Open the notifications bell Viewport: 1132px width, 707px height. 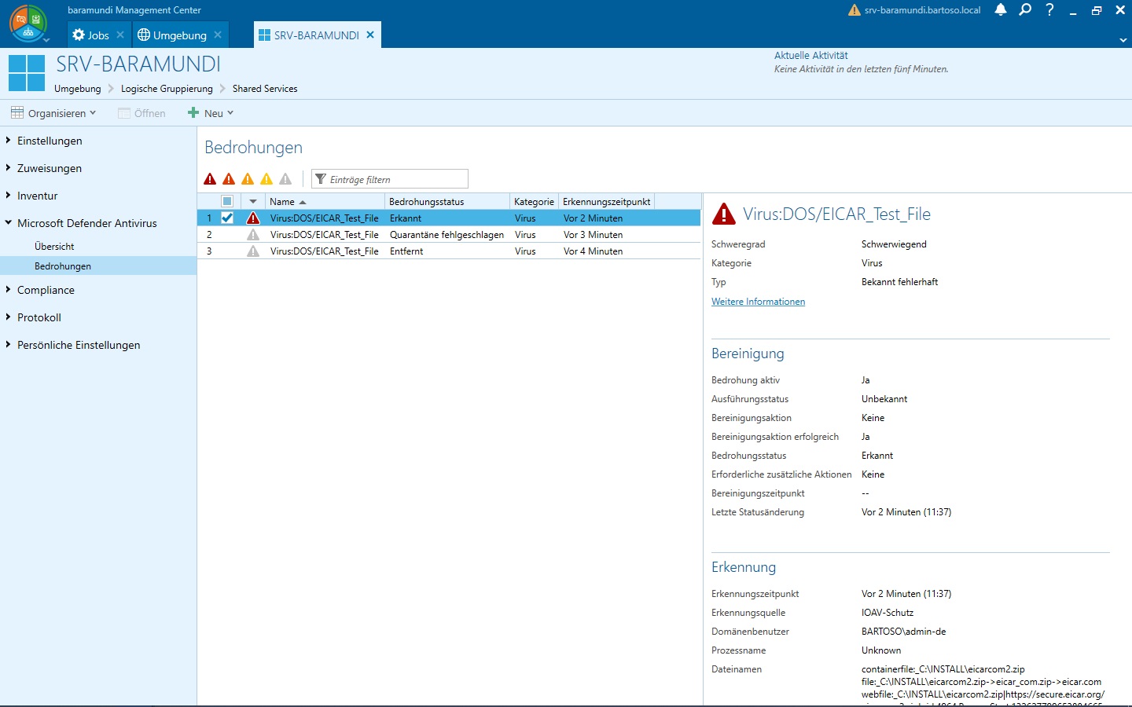pos(1001,10)
